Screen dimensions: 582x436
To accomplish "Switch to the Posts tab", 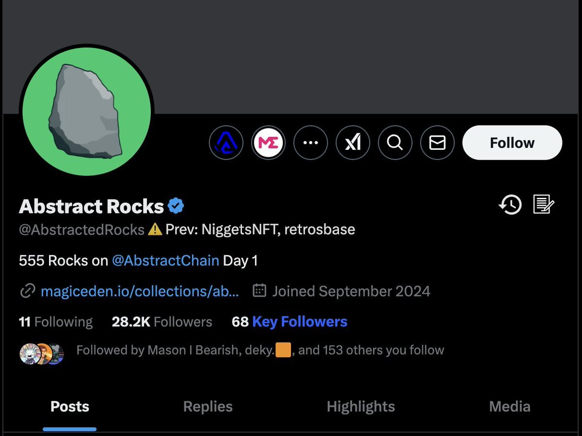I will point(70,406).
